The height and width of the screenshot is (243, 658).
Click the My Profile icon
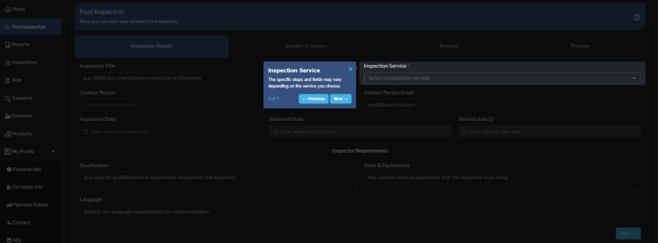[x=8, y=152]
